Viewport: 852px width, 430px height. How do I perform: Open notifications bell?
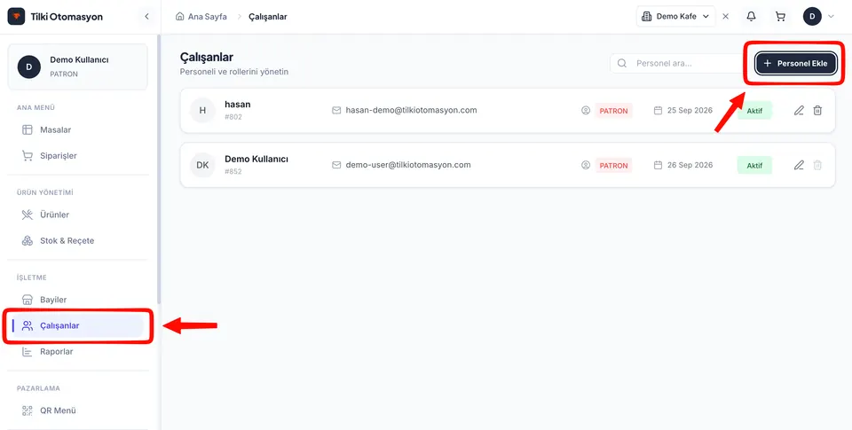pos(751,16)
